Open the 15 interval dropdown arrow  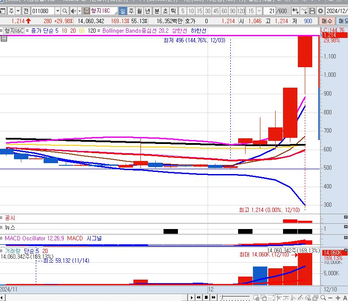259,11
